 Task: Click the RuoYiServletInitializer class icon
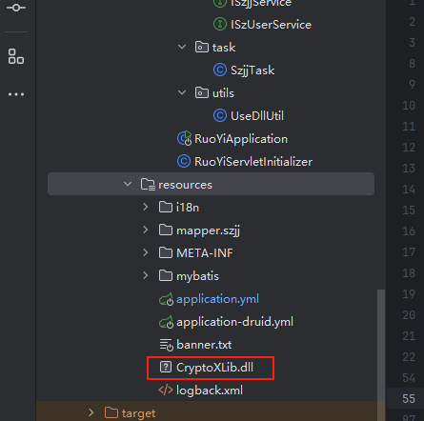(x=184, y=161)
